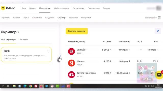Open the red Camtasia recorder icon
Screen dimensions: 163x91
pyautogui.click(x=68, y=86)
